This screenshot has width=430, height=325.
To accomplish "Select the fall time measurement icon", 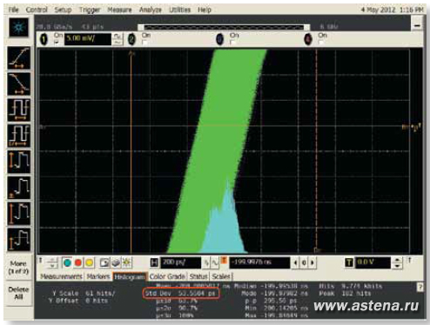I will [19, 83].
